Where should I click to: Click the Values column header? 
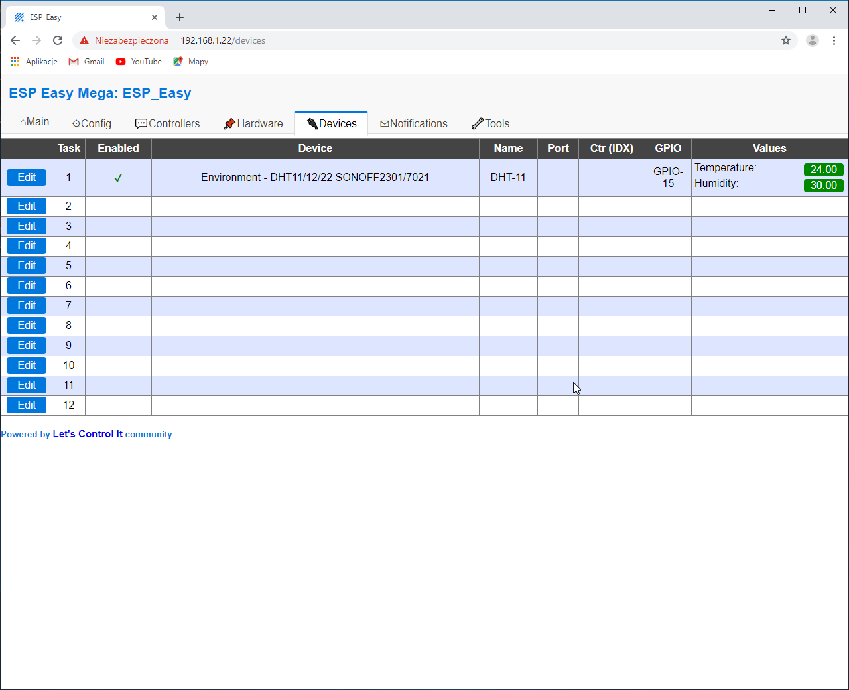coord(769,148)
